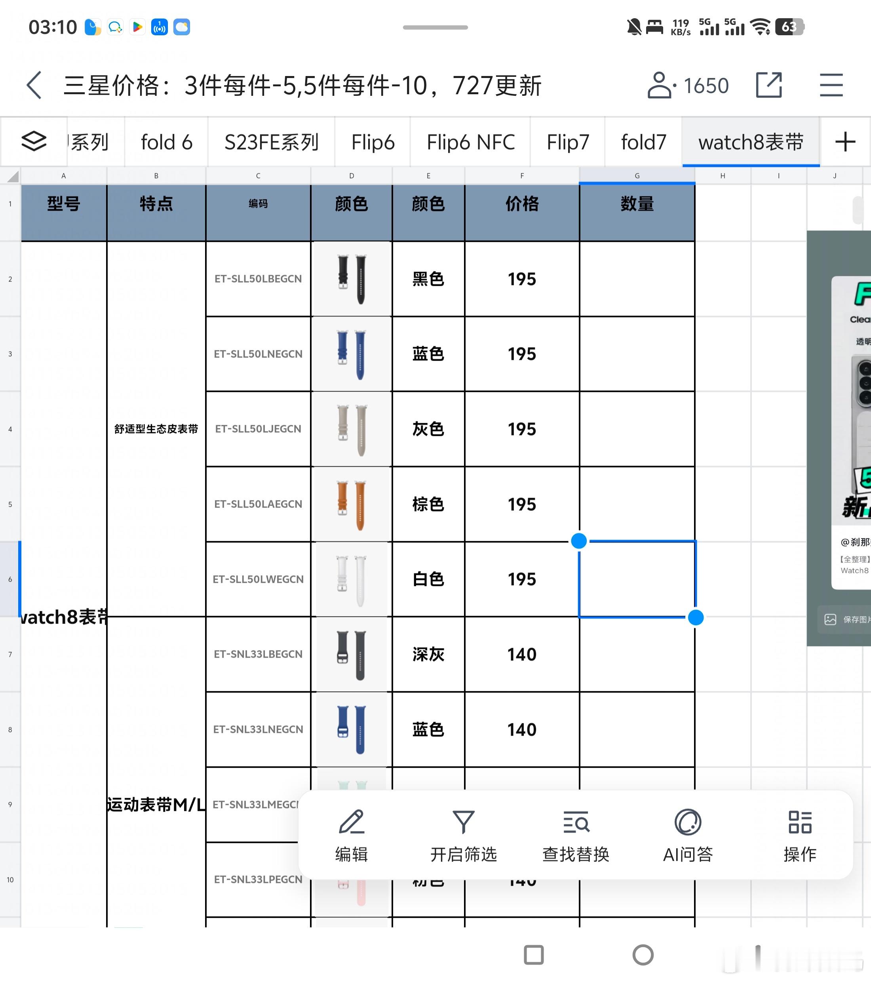
Task: Select cell ET-SLL50LNEGCN
Action: coord(258,354)
